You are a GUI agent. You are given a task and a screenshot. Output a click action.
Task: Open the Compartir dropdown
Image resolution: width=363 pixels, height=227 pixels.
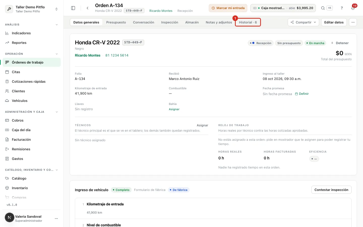303,22
